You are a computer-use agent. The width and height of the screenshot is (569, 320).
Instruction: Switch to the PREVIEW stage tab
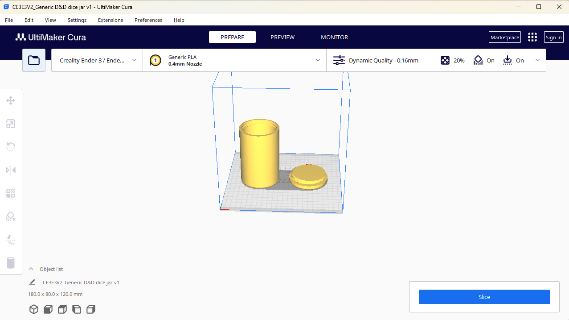282,37
